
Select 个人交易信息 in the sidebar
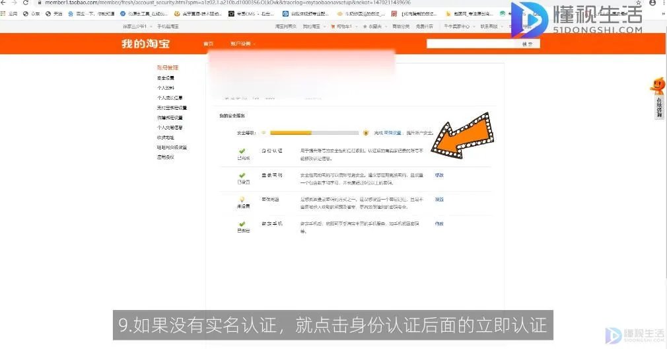tap(170, 128)
